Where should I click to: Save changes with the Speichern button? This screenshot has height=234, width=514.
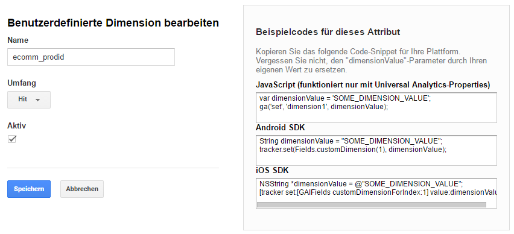tap(29, 189)
